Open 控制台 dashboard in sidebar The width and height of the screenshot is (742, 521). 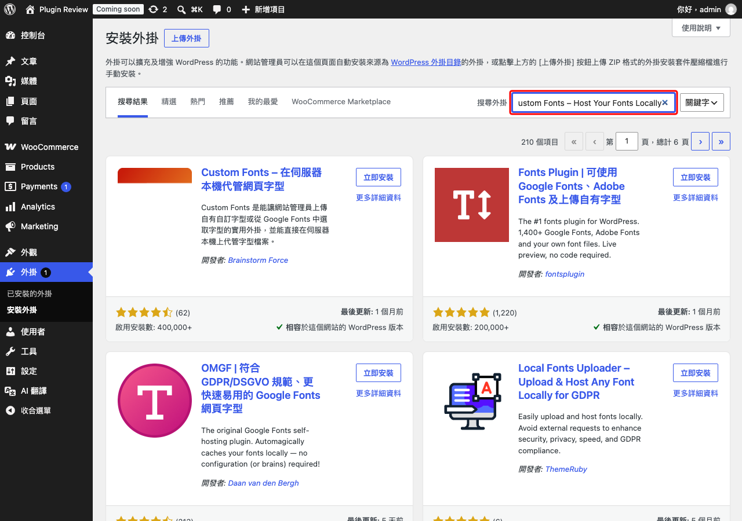click(46, 35)
